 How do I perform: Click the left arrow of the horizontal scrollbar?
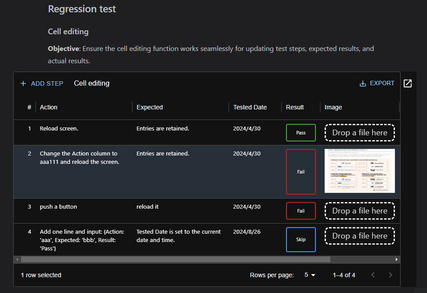point(16,260)
